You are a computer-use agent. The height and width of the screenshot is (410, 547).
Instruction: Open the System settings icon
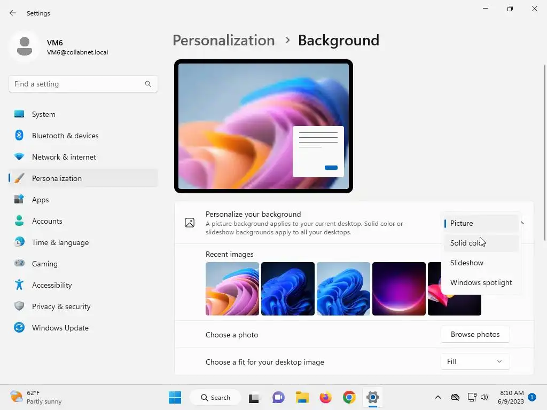click(x=19, y=114)
